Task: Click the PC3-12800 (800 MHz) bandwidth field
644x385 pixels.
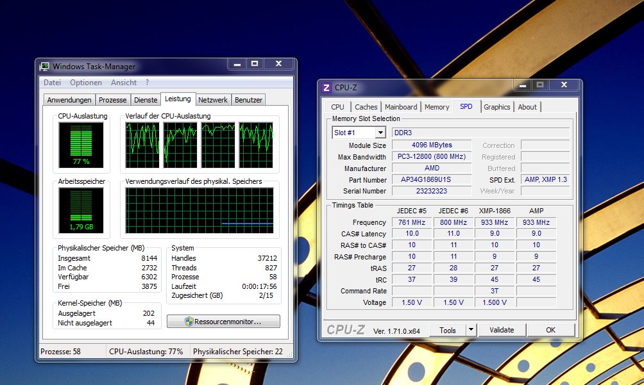Action: [x=432, y=156]
